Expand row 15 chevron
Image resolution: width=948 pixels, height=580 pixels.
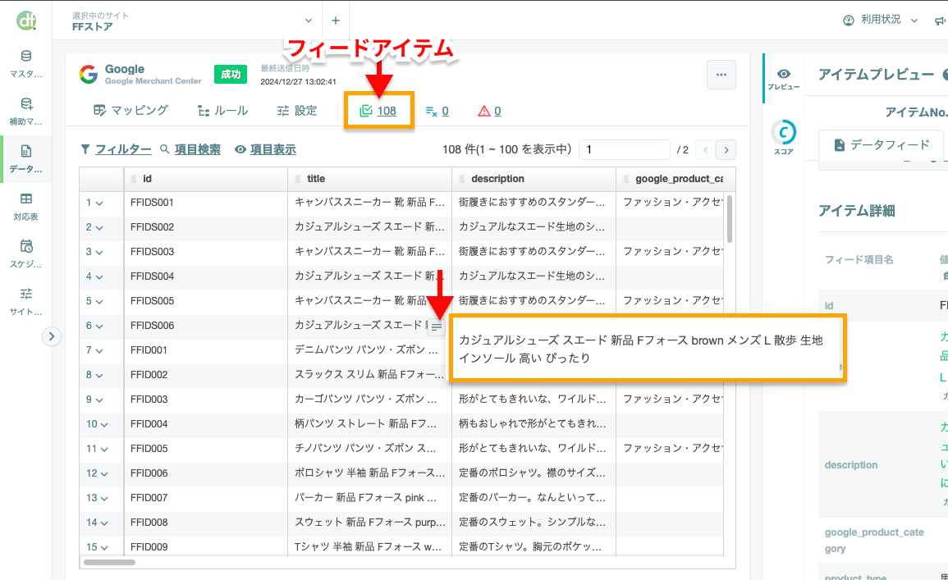(104, 548)
